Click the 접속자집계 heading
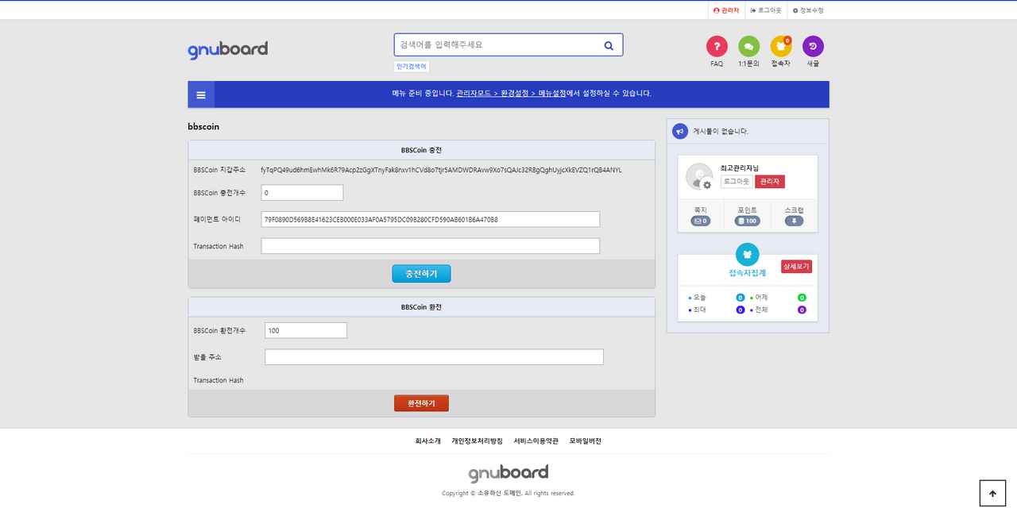 [747, 273]
